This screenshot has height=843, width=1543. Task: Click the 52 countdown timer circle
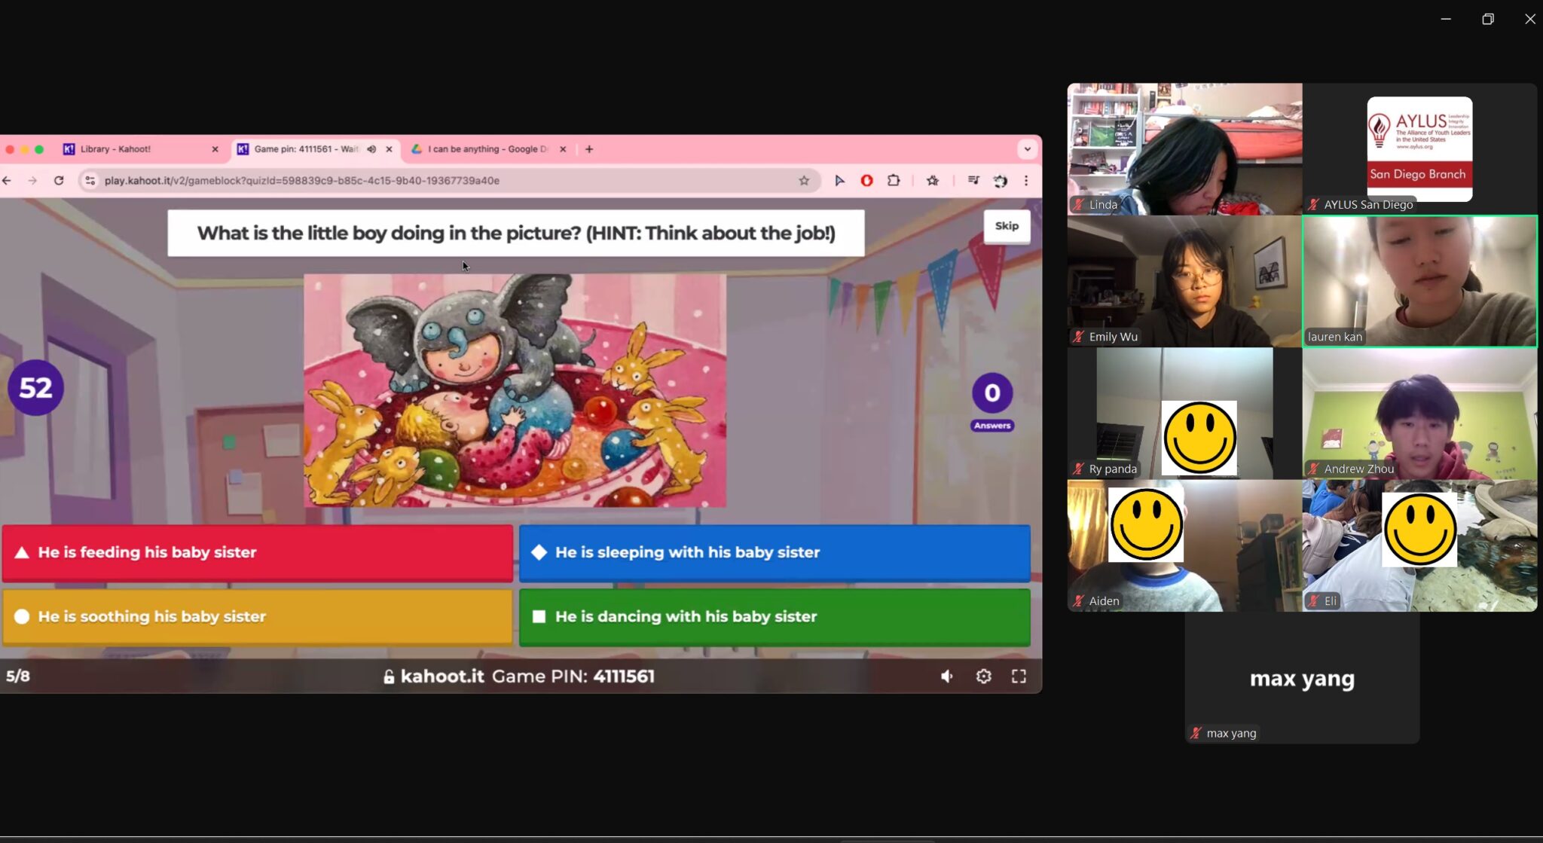point(35,388)
